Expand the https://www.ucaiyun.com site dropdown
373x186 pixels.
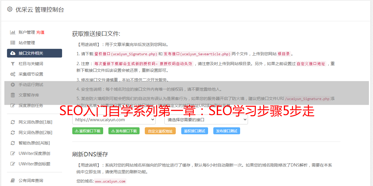[x=114, y=119]
